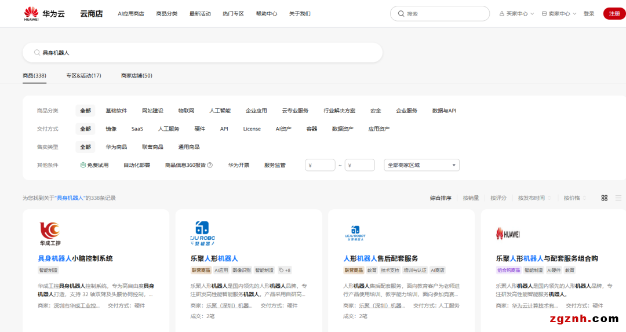Click the +8 tags icon on 乐聚人形机器人 card
Image resolution: width=626 pixels, height=332 pixels.
tap(285, 270)
